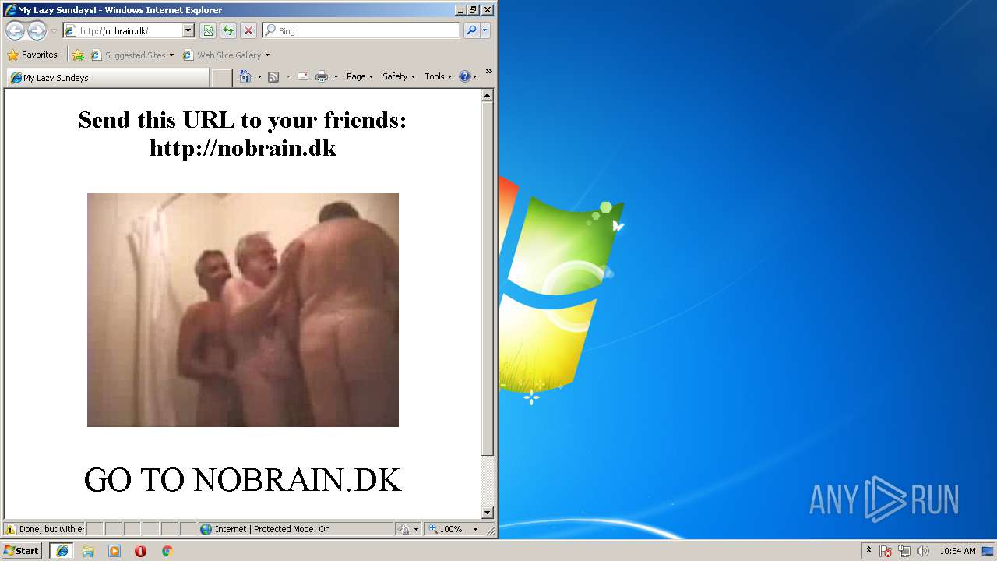The image size is (997, 561).
Task: Expand the command bar overflow chevron
Action: point(489,72)
